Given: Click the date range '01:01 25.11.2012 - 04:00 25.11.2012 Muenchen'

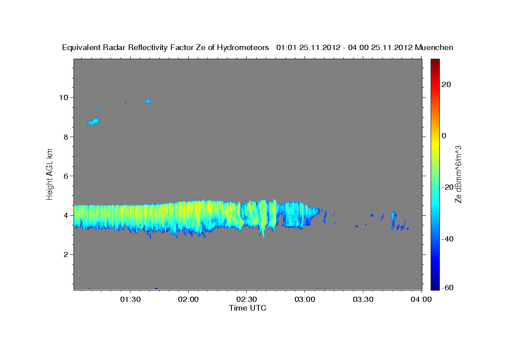Looking at the screenshot, I should point(365,48).
